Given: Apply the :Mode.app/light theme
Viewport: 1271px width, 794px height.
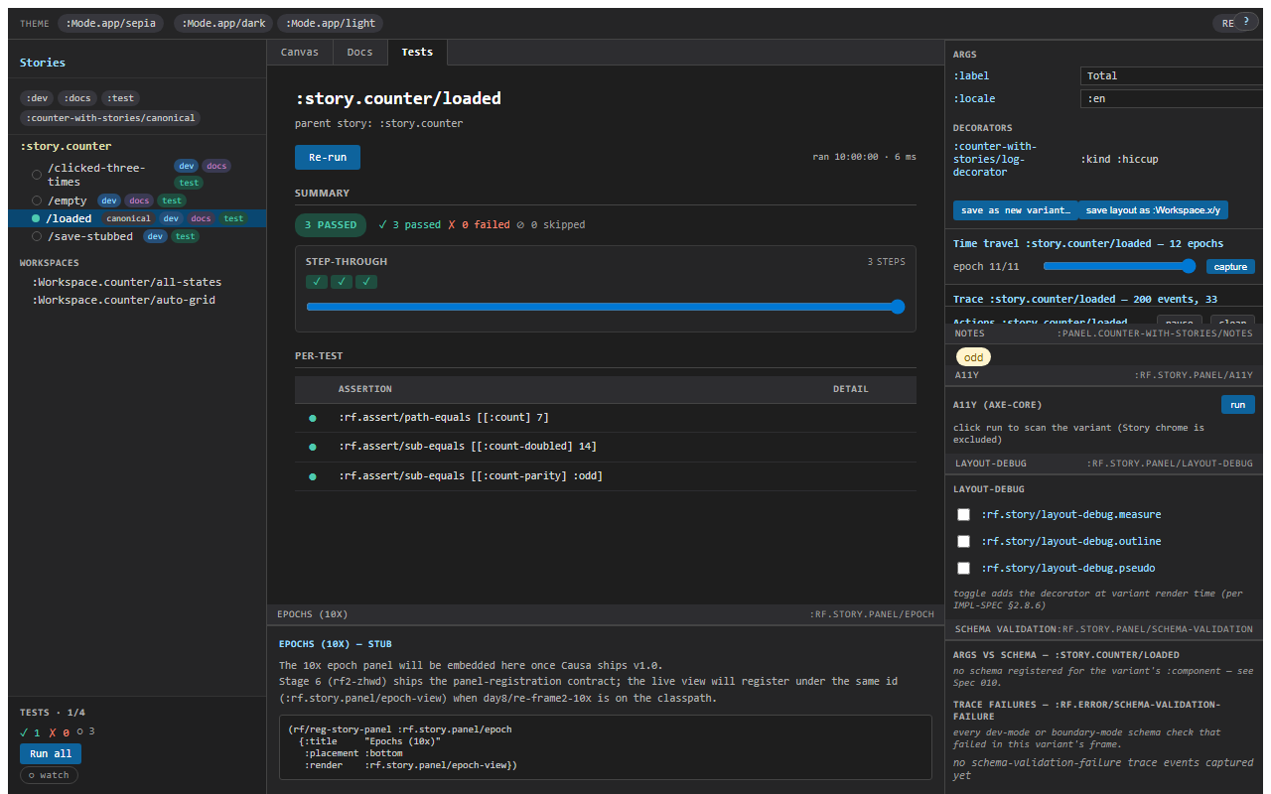Looking at the screenshot, I should pos(331,23).
